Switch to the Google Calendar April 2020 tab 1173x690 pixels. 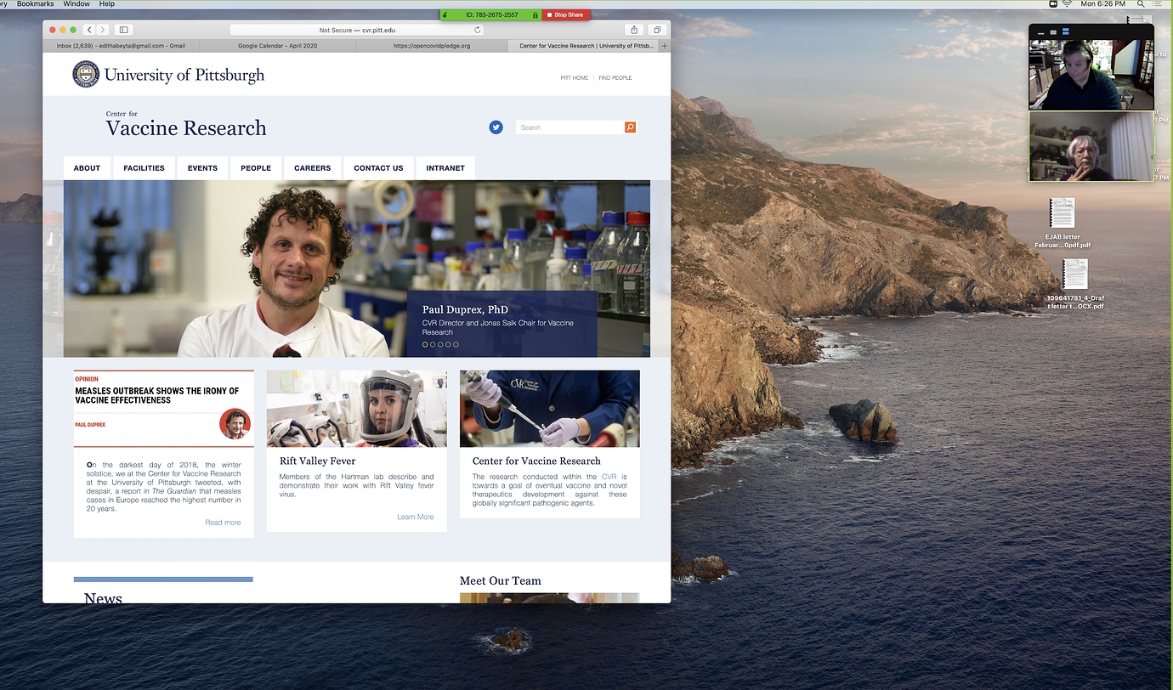277,46
